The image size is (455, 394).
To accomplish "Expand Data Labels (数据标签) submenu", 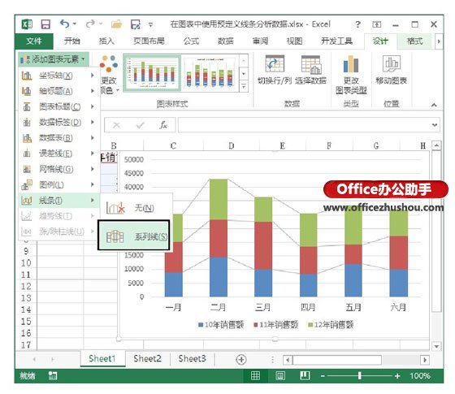I will click(x=58, y=123).
